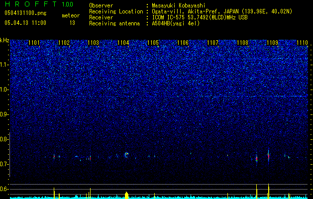The width and height of the screenshot is (313, 199).
Task: Click the red meteor echo just before 1103
Action: [x=90, y=158]
